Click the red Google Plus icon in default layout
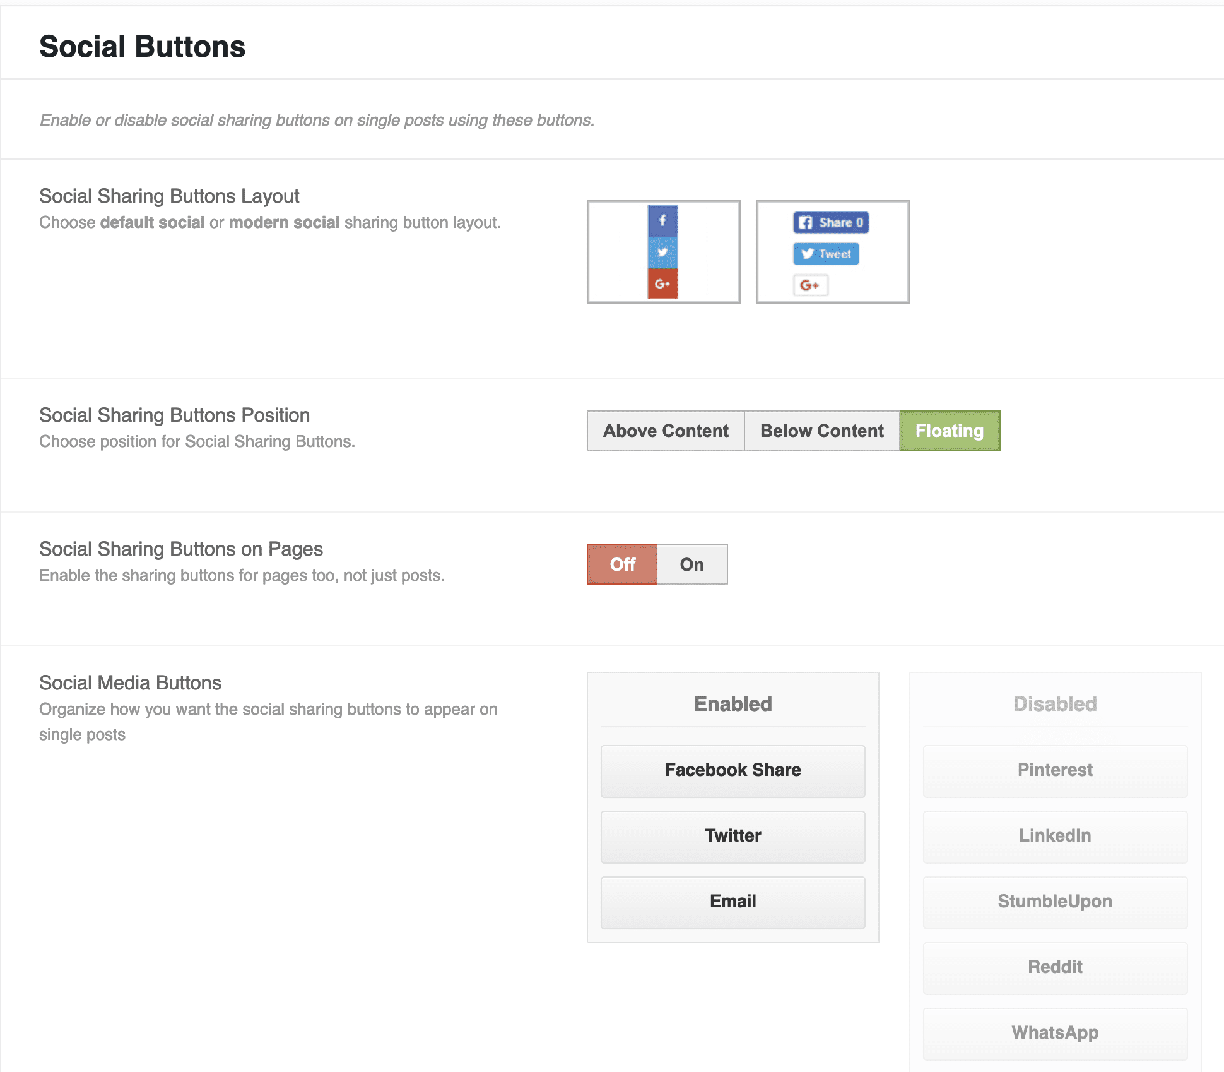Image resolution: width=1224 pixels, height=1072 pixels. pos(662,283)
